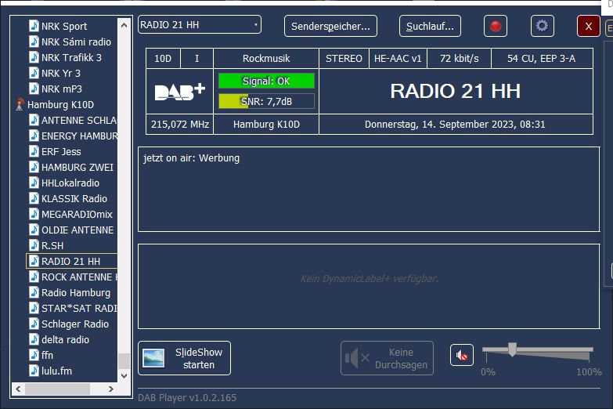
Task: Open settings via the gear icon
Action: click(x=543, y=26)
